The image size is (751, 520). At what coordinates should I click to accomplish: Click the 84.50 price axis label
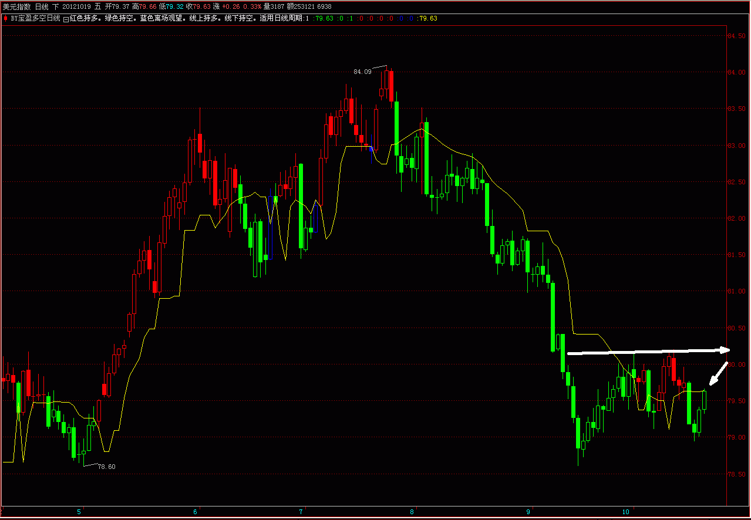tap(736, 36)
